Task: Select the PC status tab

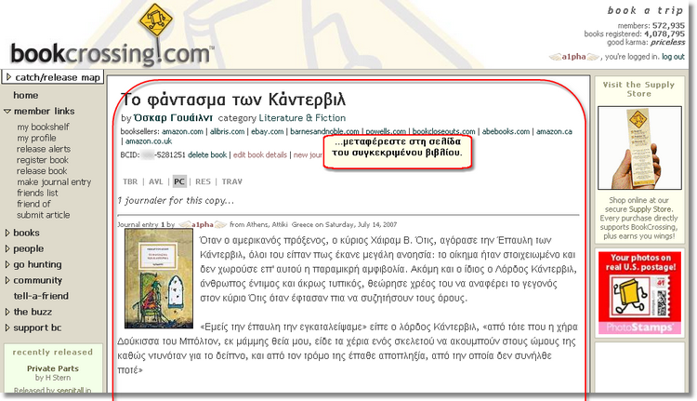Action: (178, 180)
